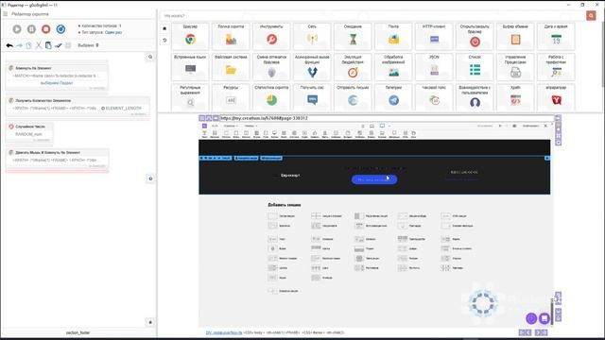Image resolution: width=605 pixels, height=340 pixels.
Task: Open the Асинхронный вызов функции module
Action: click(312, 67)
